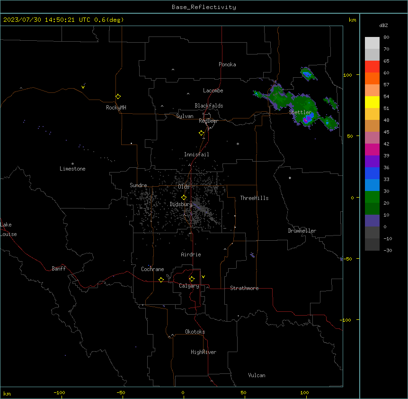Click the asterisk marker above Limestone
Image resolution: width=408 pixels, height=399 pixels.
(x=72, y=164)
